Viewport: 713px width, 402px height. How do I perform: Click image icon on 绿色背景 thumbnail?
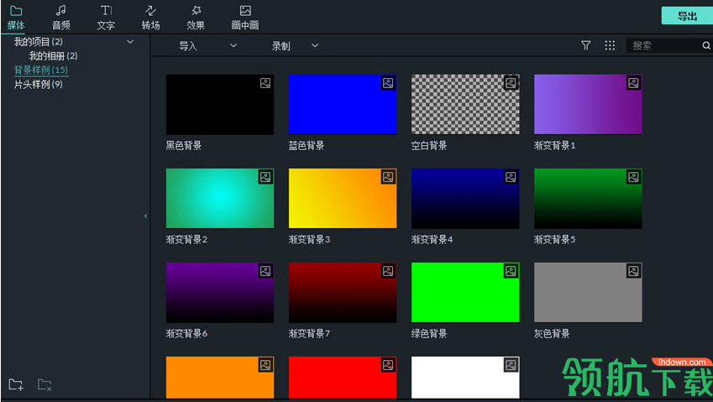tap(511, 271)
